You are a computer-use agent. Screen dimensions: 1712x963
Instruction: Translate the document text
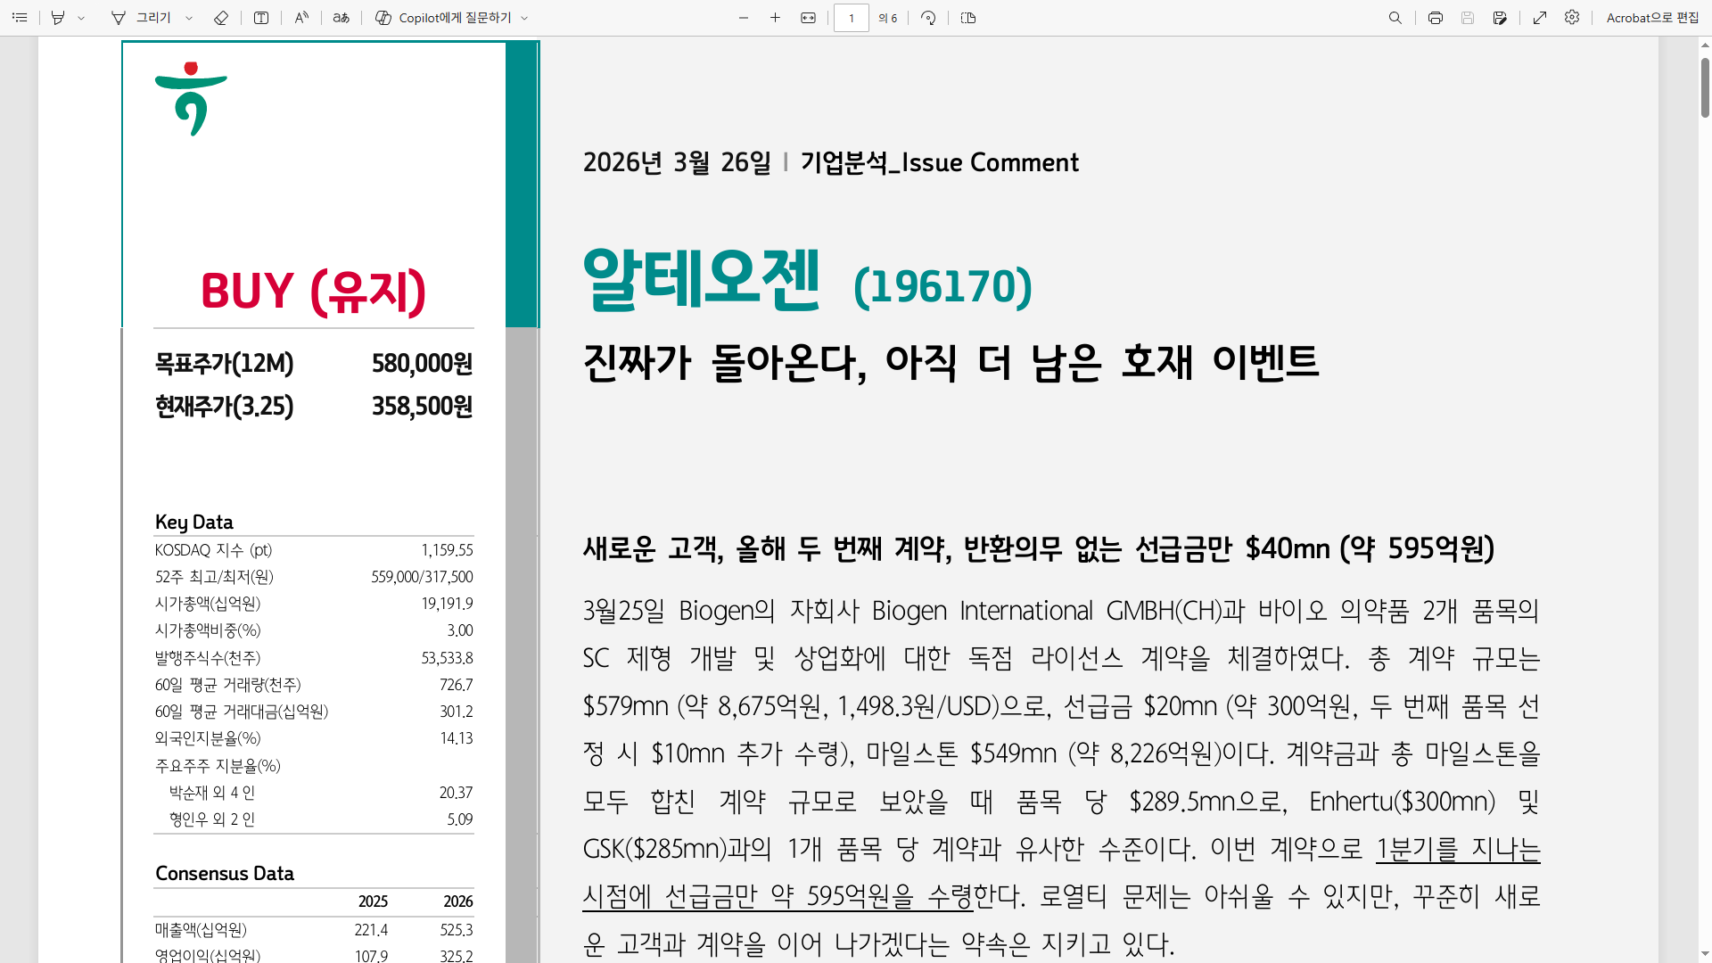coord(342,17)
